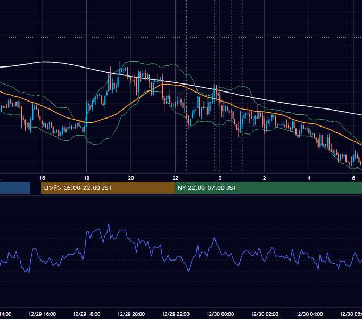Select the NY 22:00-07:00 JST session bar
The height and width of the screenshot is (319, 362).
(x=268, y=188)
